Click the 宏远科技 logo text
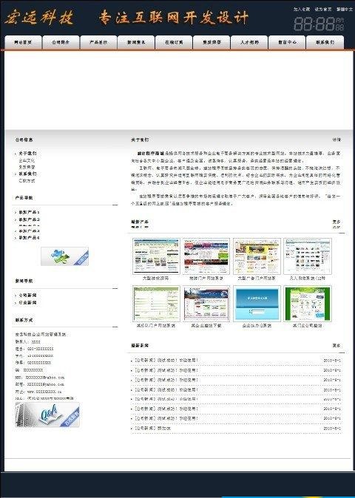 pos(39,18)
